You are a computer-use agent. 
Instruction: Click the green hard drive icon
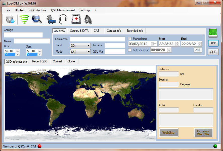[x=213, y=33]
